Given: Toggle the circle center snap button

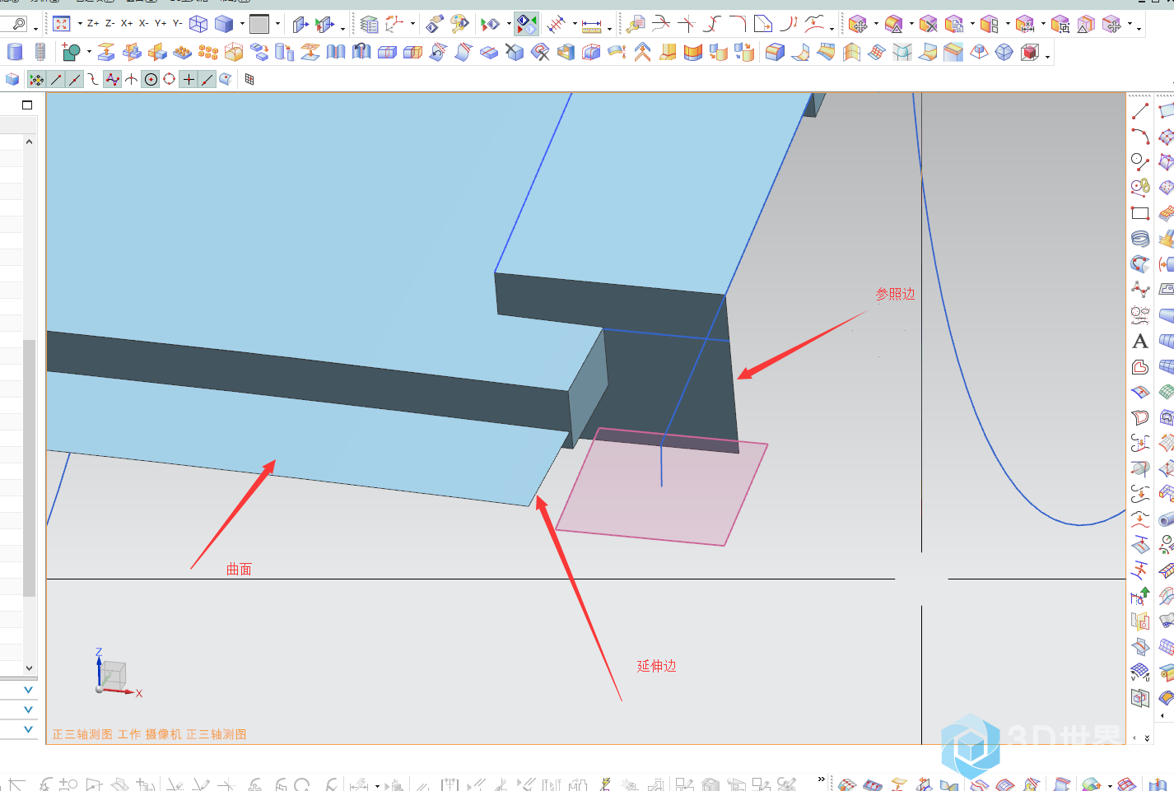Looking at the screenshot, I should 151,80.
